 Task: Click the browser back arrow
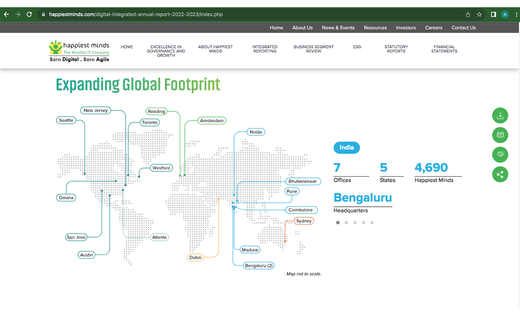[x=6, y=14]
